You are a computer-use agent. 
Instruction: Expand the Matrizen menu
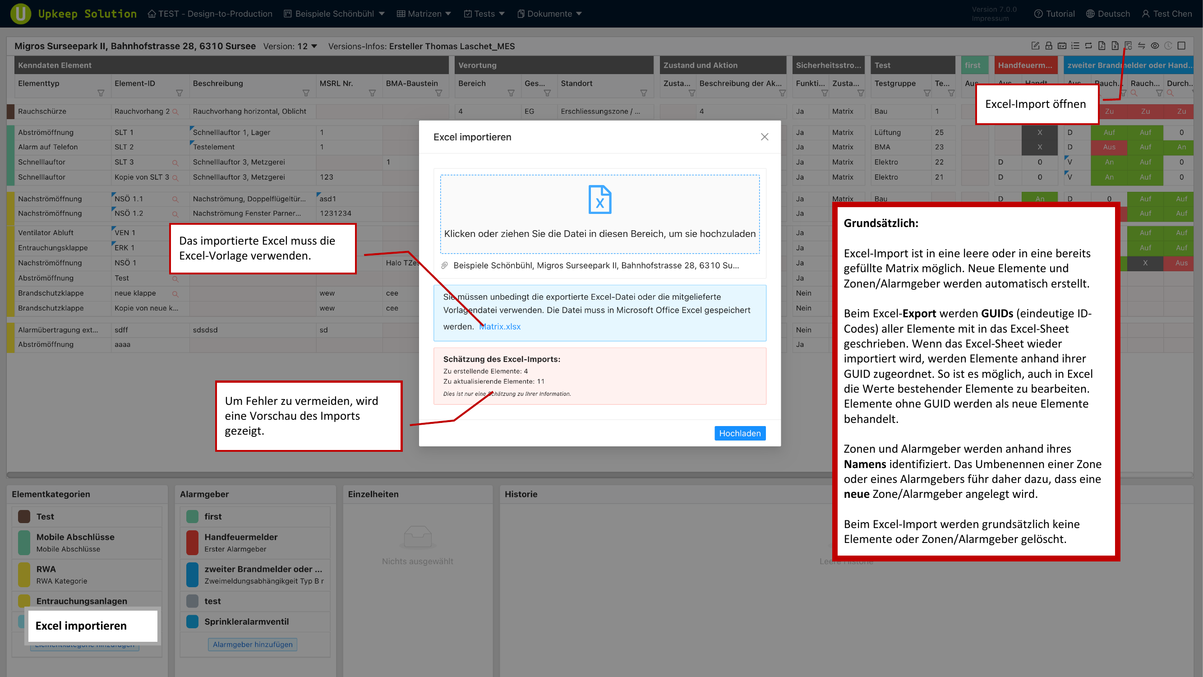[x=424, y=14]
